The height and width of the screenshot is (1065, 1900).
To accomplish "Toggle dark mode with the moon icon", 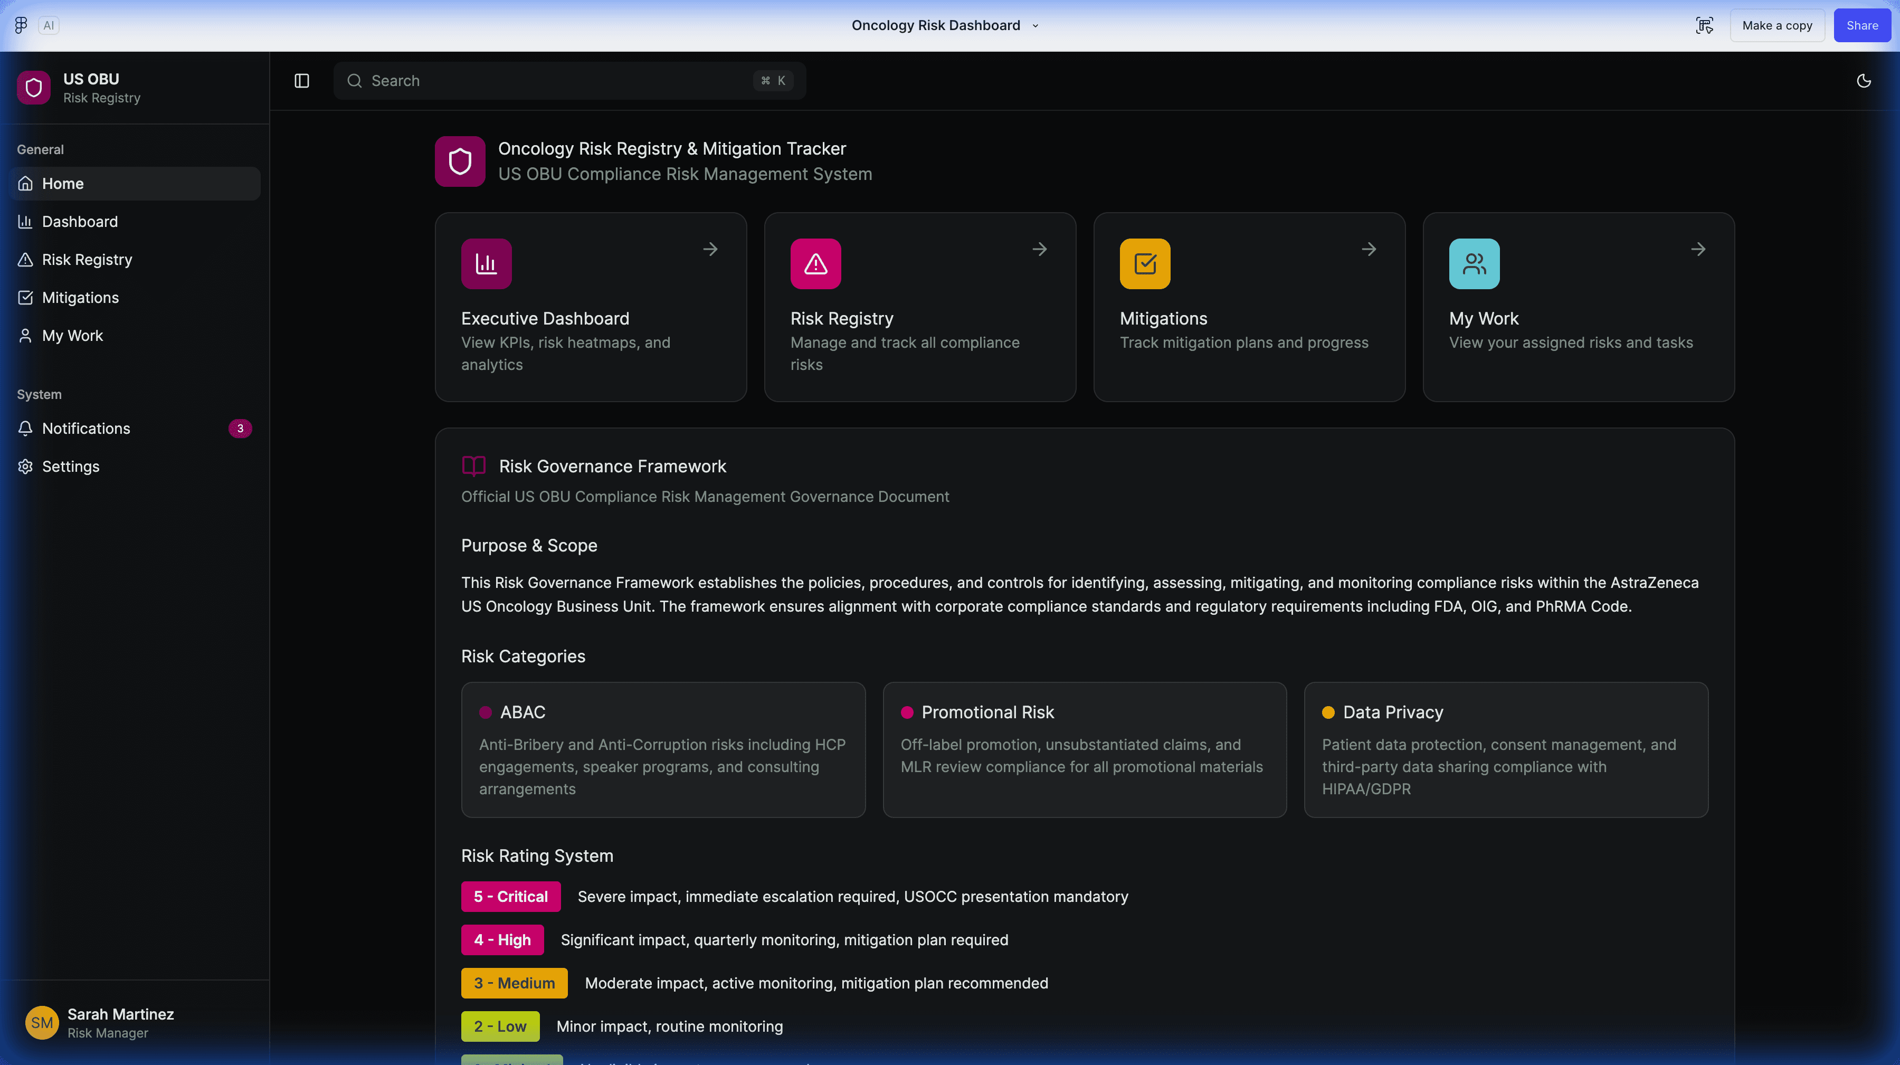I will point(1864,80).
